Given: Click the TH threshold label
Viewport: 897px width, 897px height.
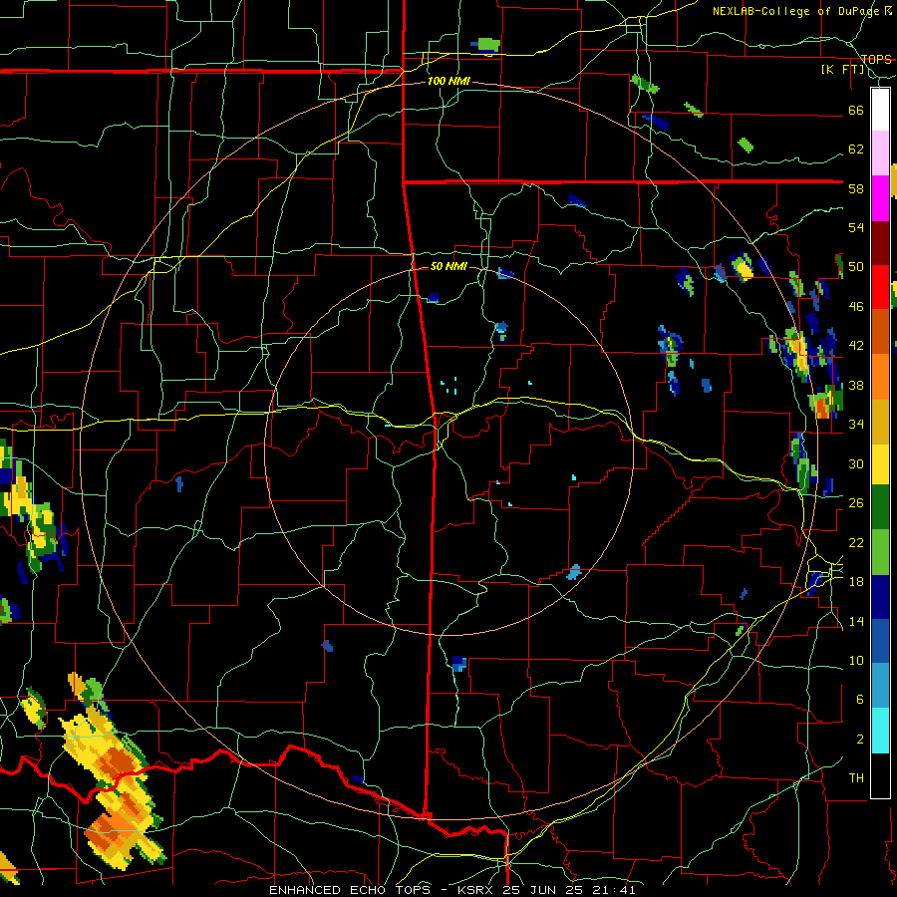Looking at the screenshot, I should (856, 777).
